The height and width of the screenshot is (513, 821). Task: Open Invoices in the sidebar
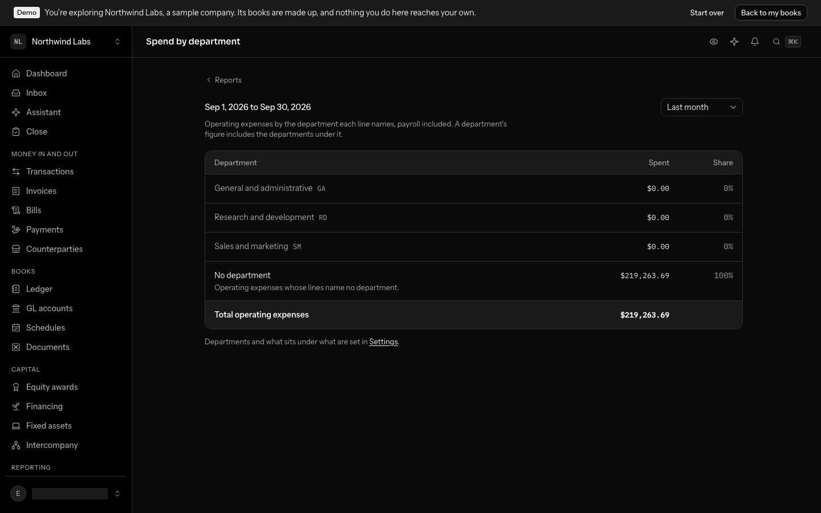66,191
